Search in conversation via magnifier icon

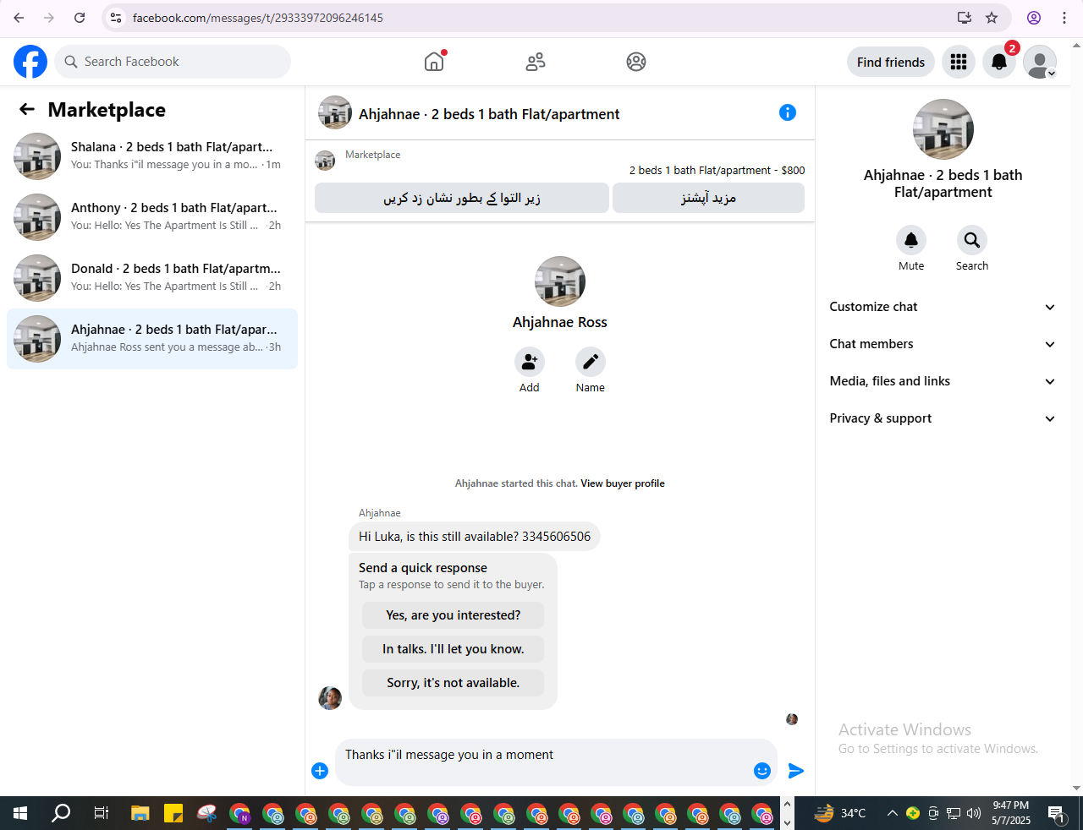click(972, 240)
